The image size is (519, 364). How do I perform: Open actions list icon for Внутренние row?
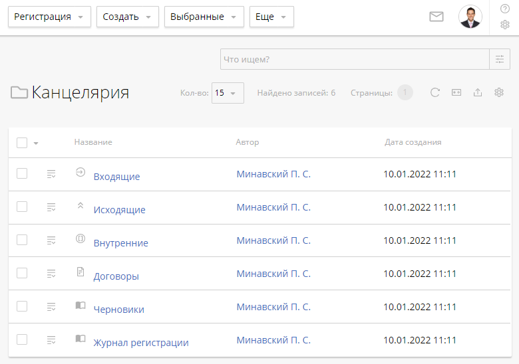pos(51,240)
